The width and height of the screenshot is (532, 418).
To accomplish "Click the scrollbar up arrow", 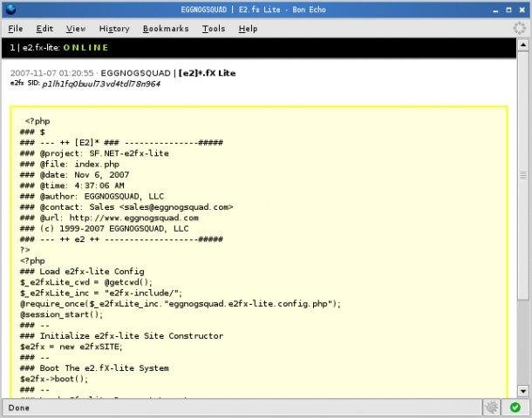I will click(x=523, y=45).
